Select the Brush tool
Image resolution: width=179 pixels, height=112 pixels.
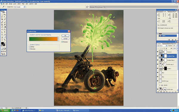[x=5, y=22]
